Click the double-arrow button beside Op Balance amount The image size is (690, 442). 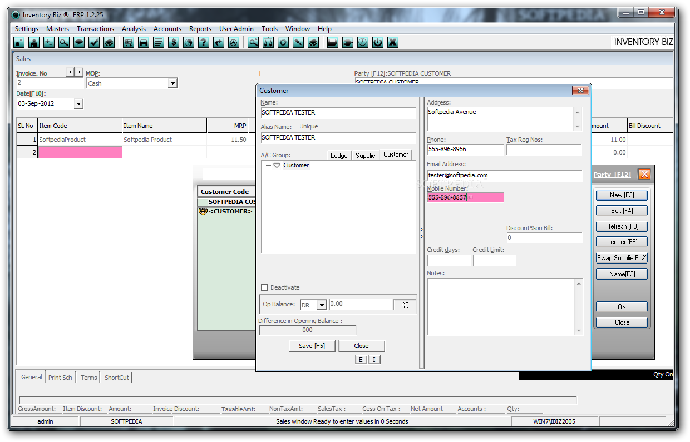[405, 305]
